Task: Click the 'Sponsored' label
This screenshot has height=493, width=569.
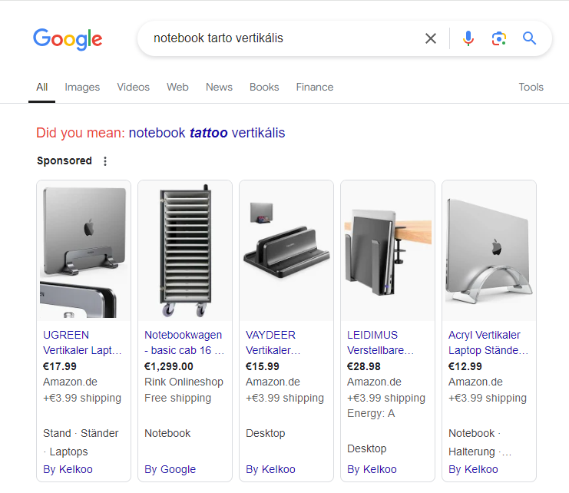Action: pos(65,160)
